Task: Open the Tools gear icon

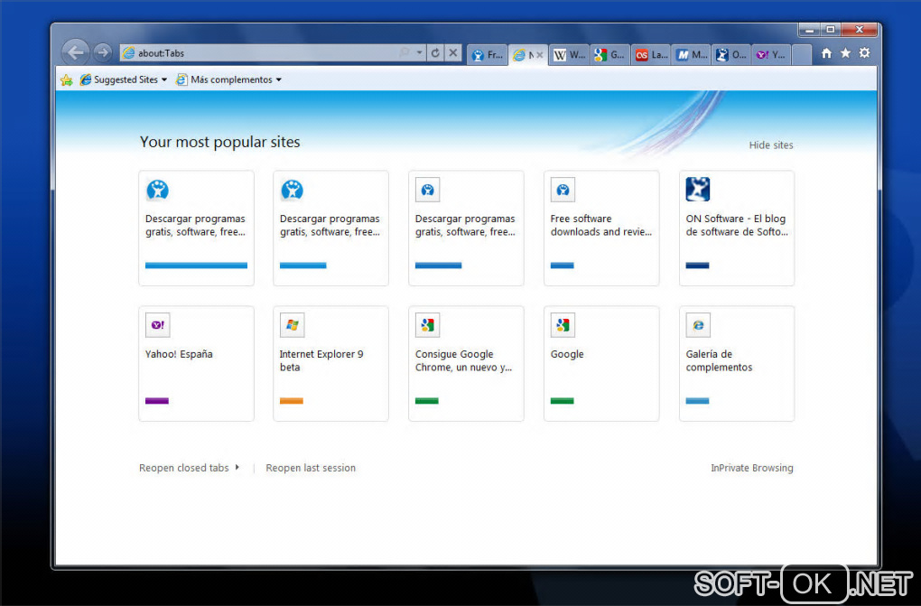Action: click(865, 53)
